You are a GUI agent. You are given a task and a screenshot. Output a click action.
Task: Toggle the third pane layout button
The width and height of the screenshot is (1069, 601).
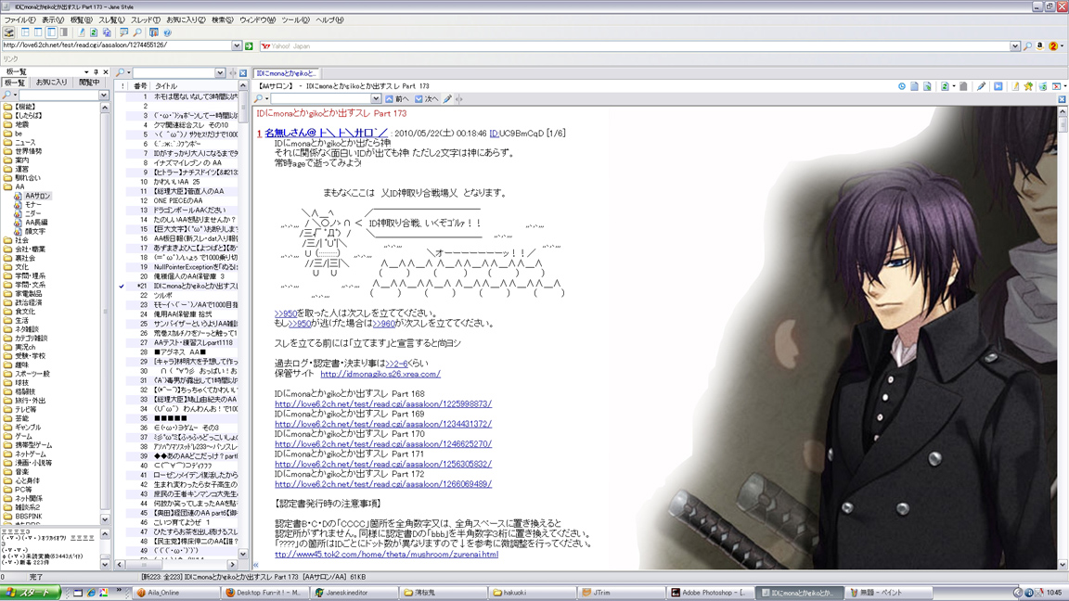[x=51, y=32]
